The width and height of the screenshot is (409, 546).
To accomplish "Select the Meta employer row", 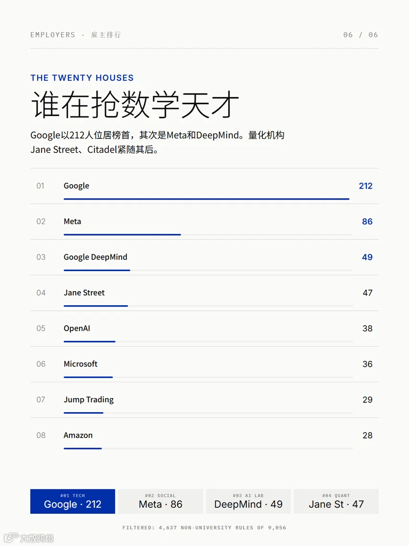I will pos(204,222).
